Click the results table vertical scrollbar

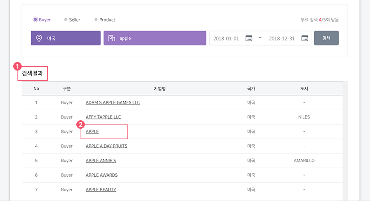coord(345,141)
